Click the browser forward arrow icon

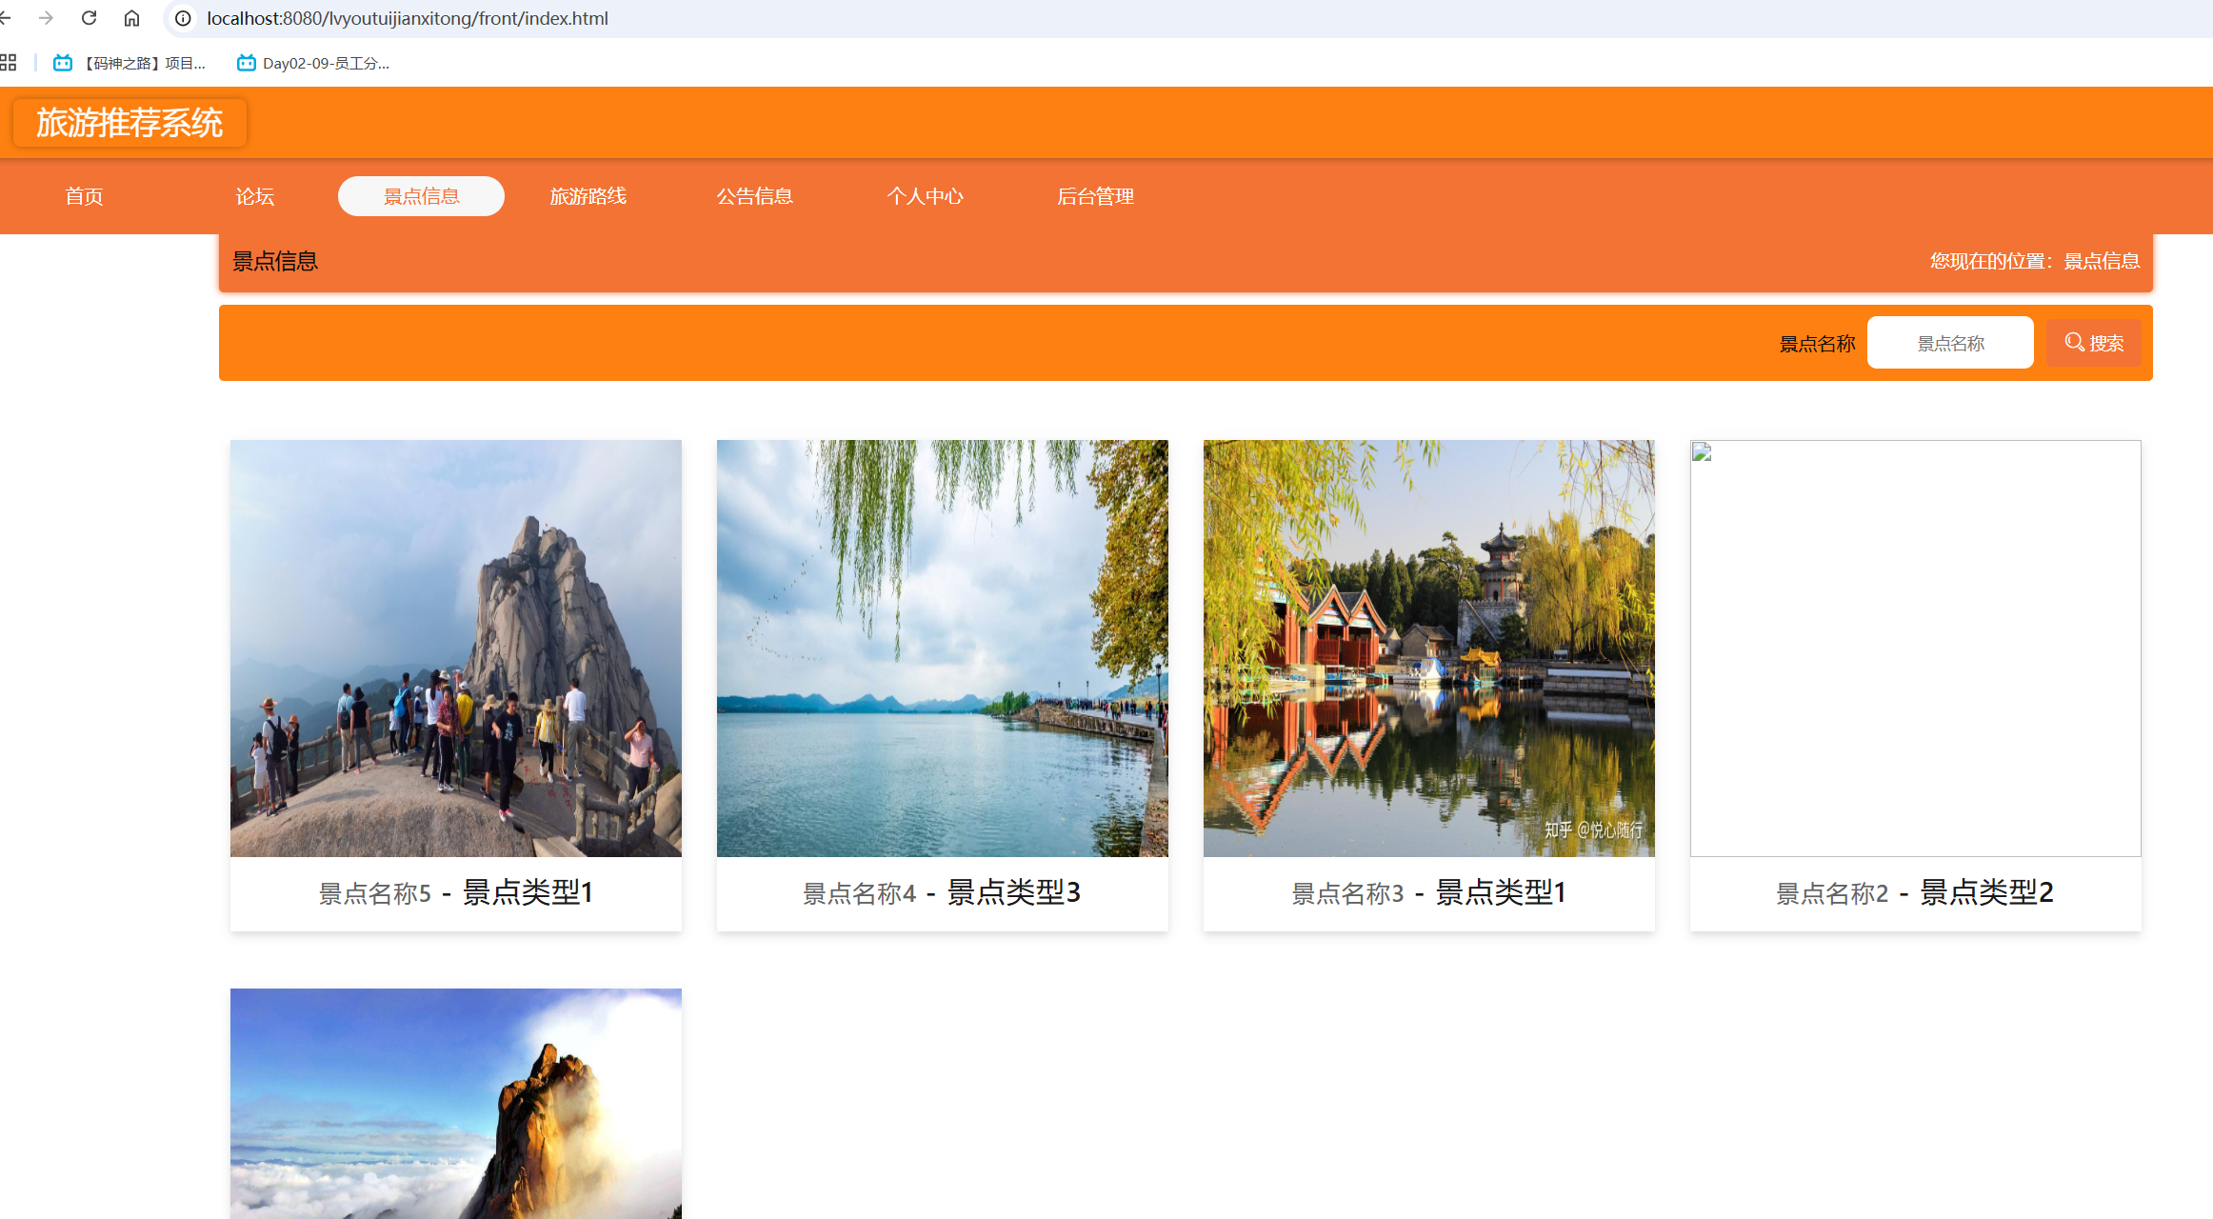point(46,17)
